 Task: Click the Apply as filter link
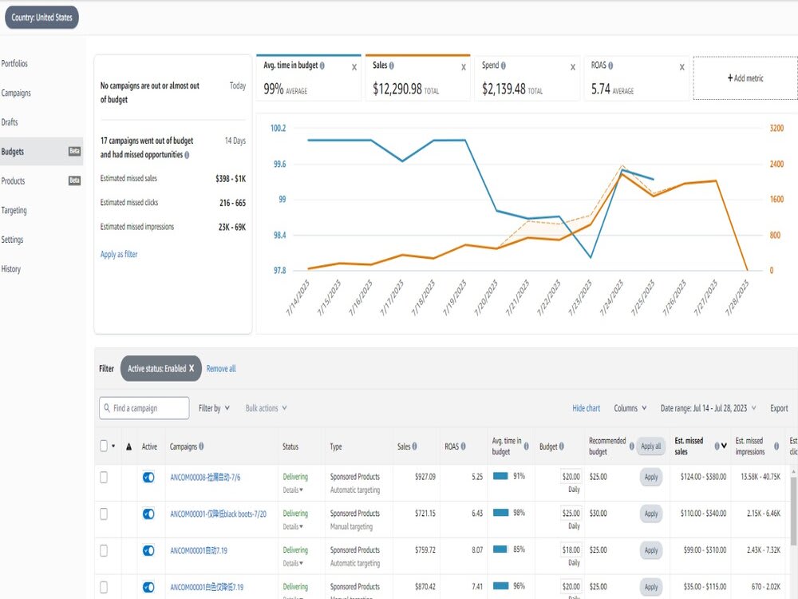(119, 254)
